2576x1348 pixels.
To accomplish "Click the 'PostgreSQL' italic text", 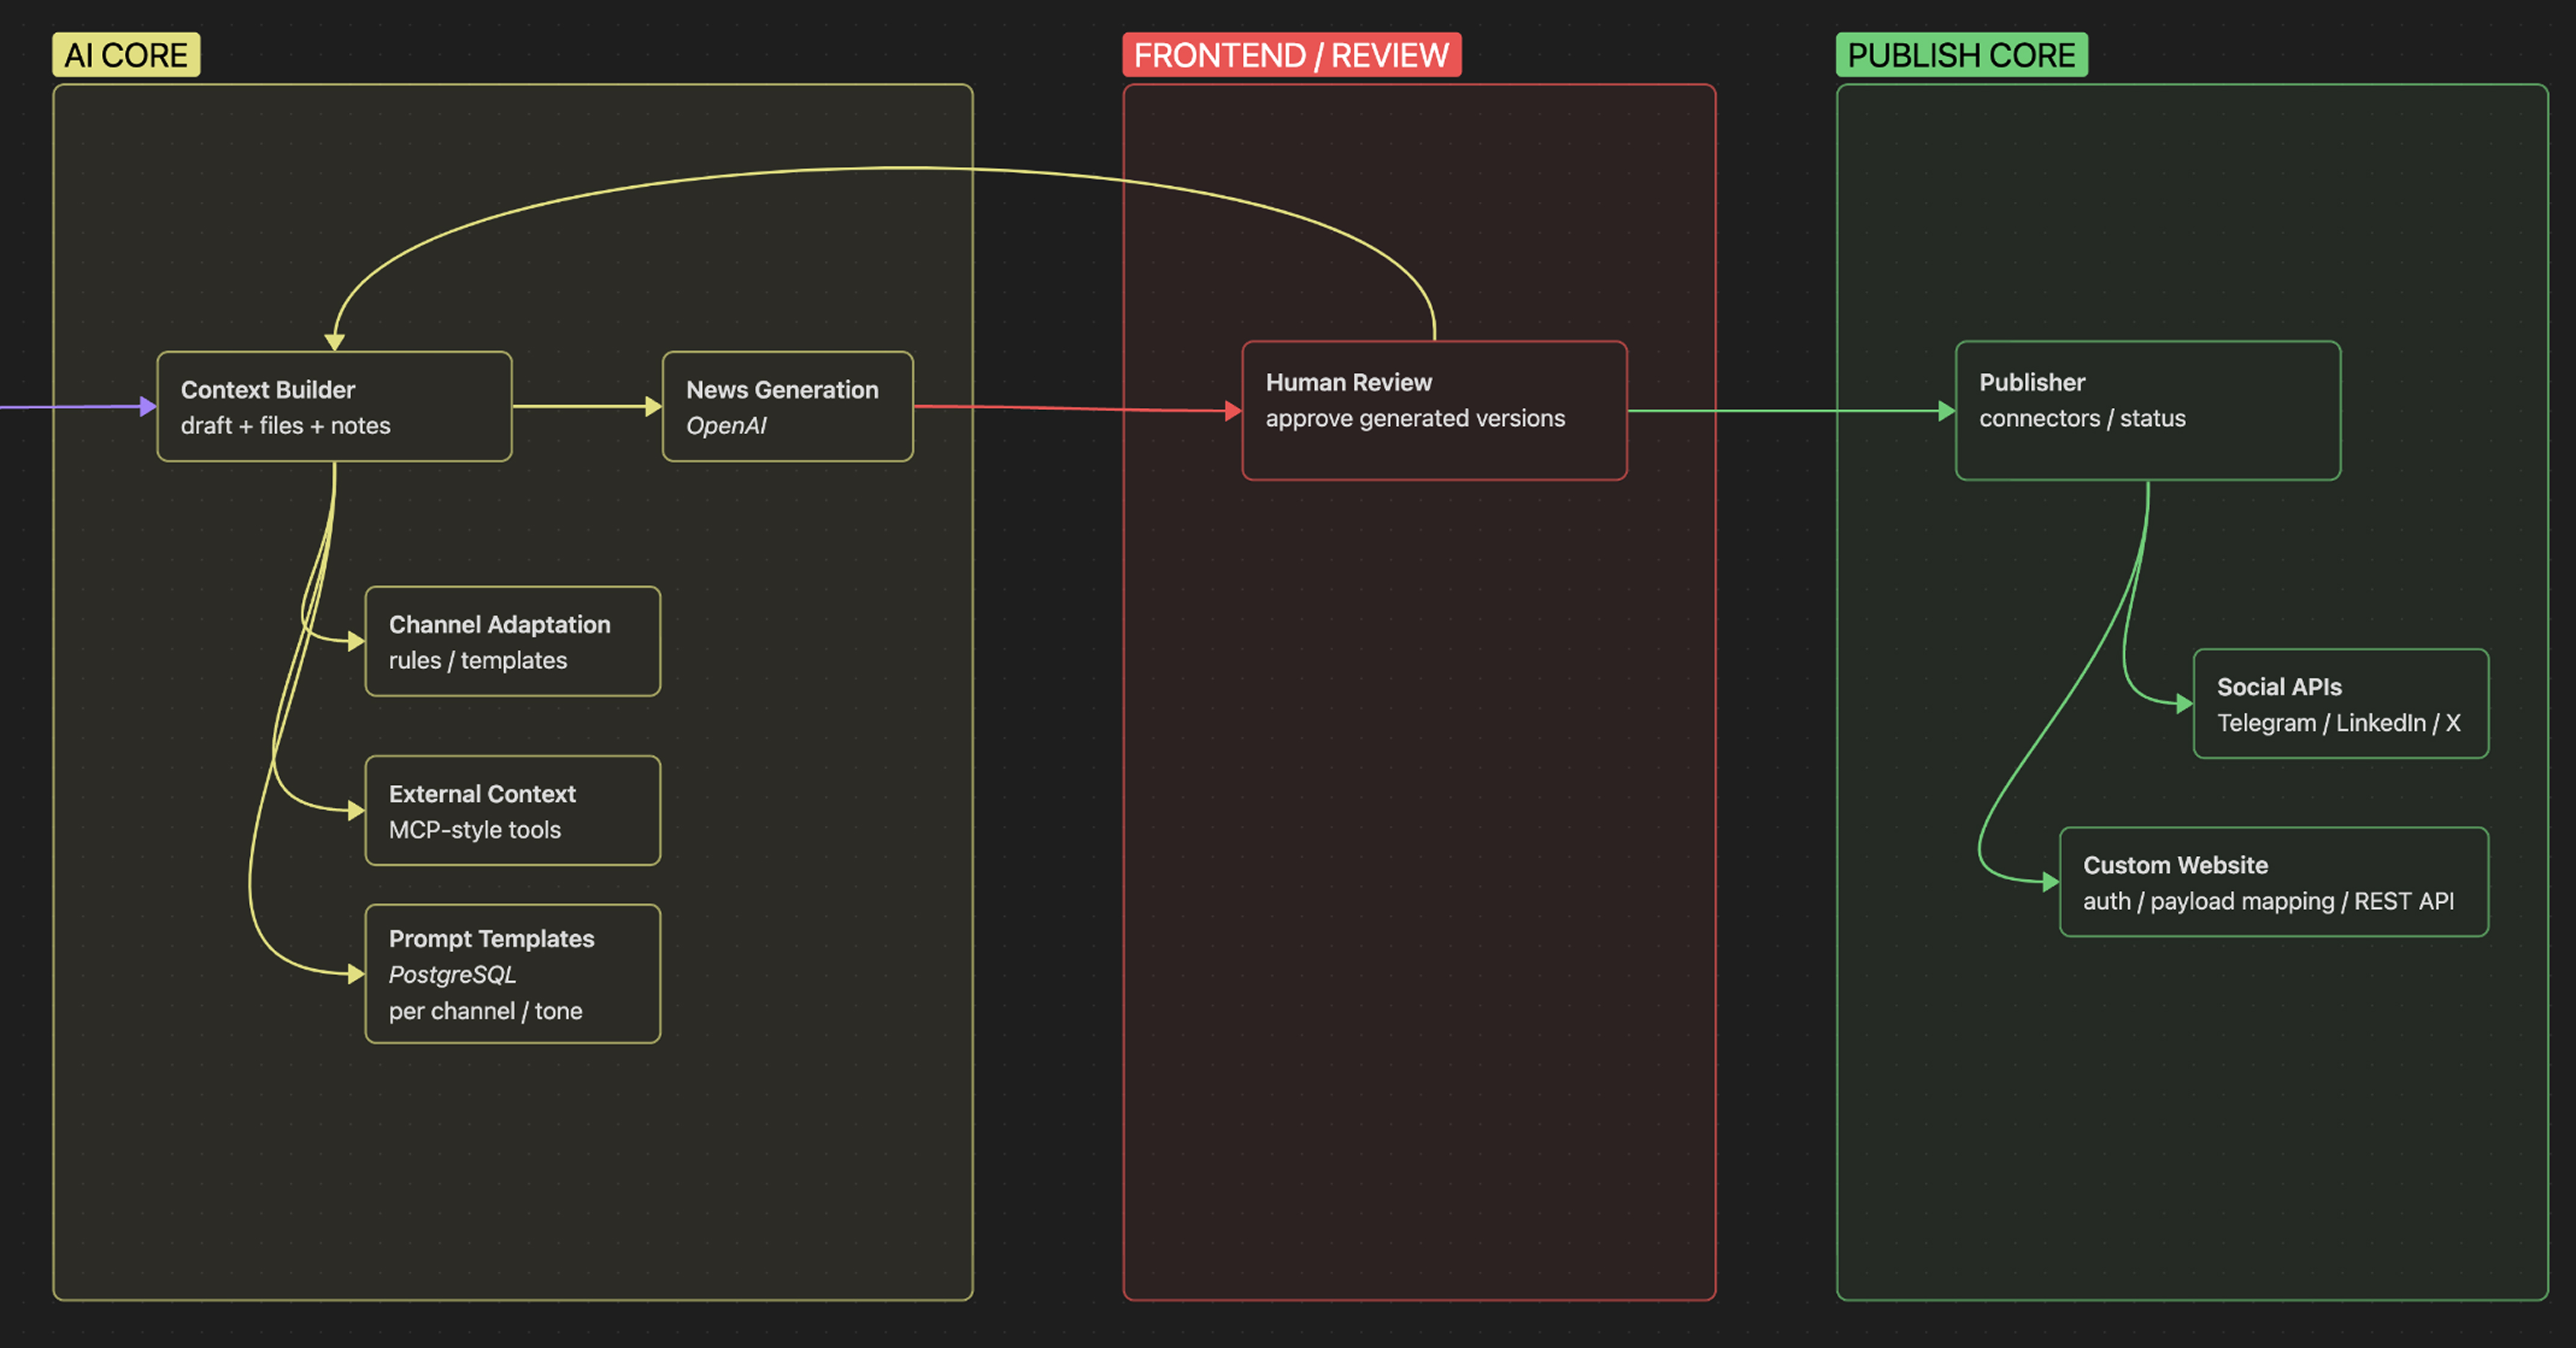I will [452, 974].
